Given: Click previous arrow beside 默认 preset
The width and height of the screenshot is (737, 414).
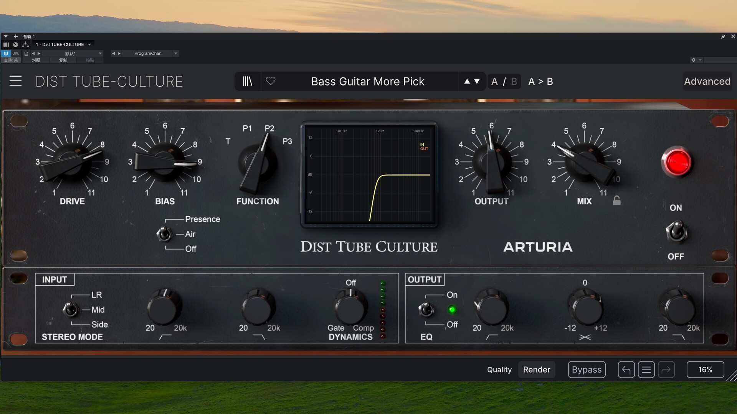Looking at the screenshot, I should click(33, 54).
